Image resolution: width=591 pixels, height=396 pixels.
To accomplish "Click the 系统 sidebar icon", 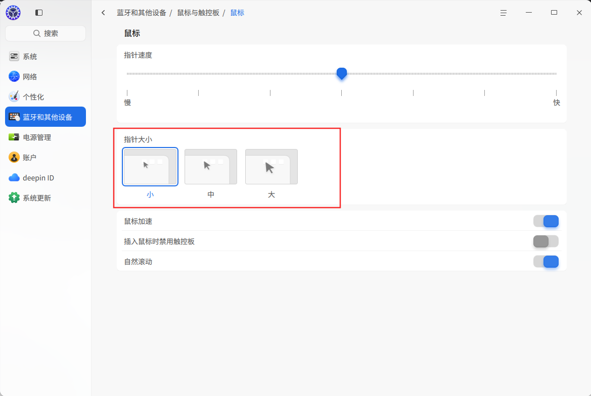I will coord(14,57).
